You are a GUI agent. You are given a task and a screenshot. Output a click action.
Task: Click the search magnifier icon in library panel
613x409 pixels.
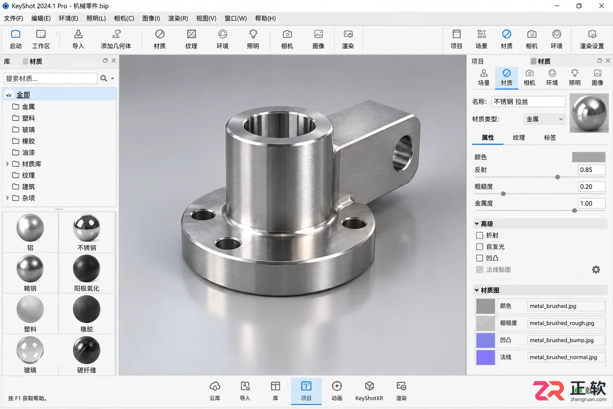point(103,78)
